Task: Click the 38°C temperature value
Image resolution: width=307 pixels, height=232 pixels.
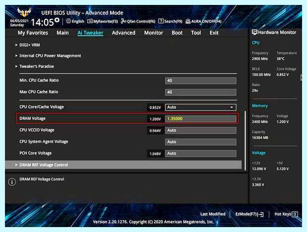Action: tap(280, 59)
